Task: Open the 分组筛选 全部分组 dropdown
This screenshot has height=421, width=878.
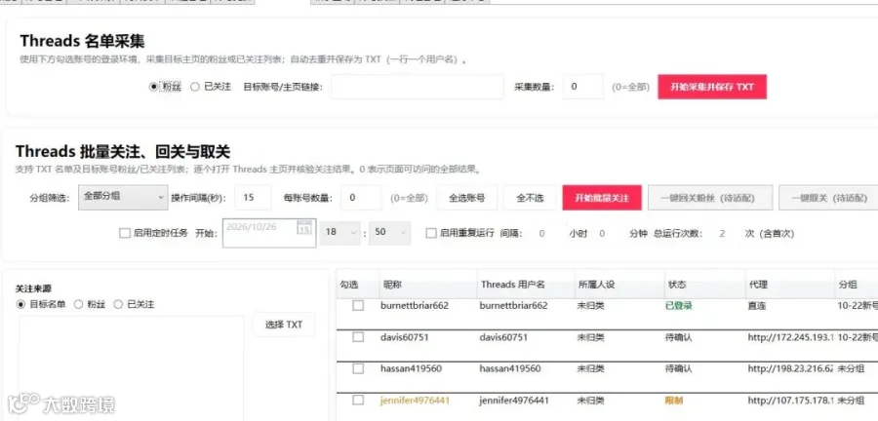Action: pos(123,198)
